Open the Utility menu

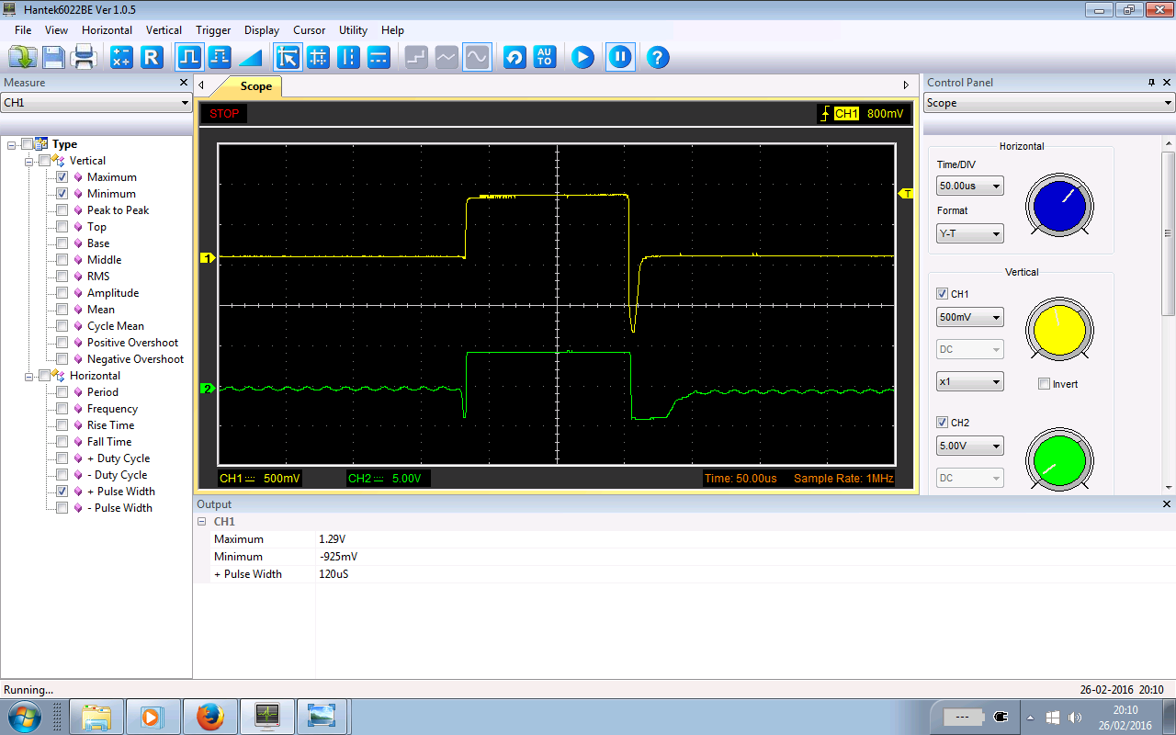353,30
